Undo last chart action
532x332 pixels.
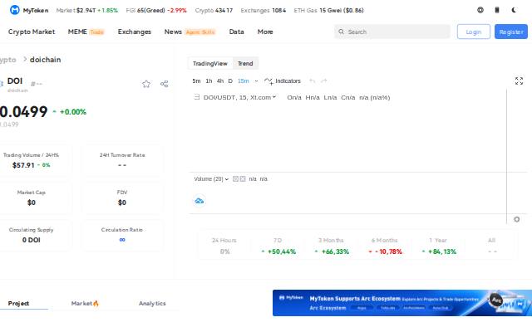pyautogui.click(x=313, y=81)
